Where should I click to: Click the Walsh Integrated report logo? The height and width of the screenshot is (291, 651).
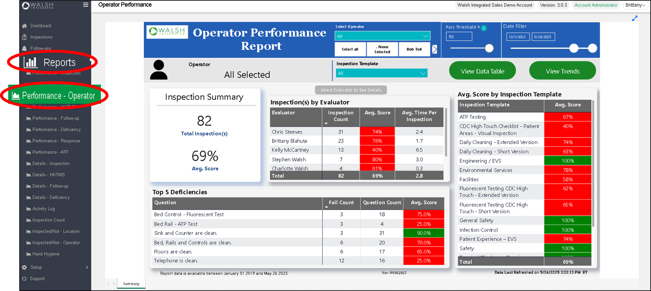167,32
